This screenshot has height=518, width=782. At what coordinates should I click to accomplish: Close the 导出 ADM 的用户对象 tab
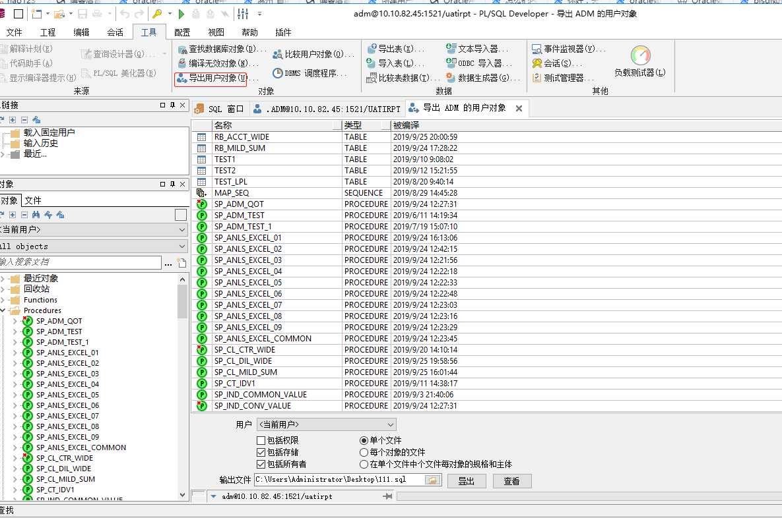click(519, 109)
